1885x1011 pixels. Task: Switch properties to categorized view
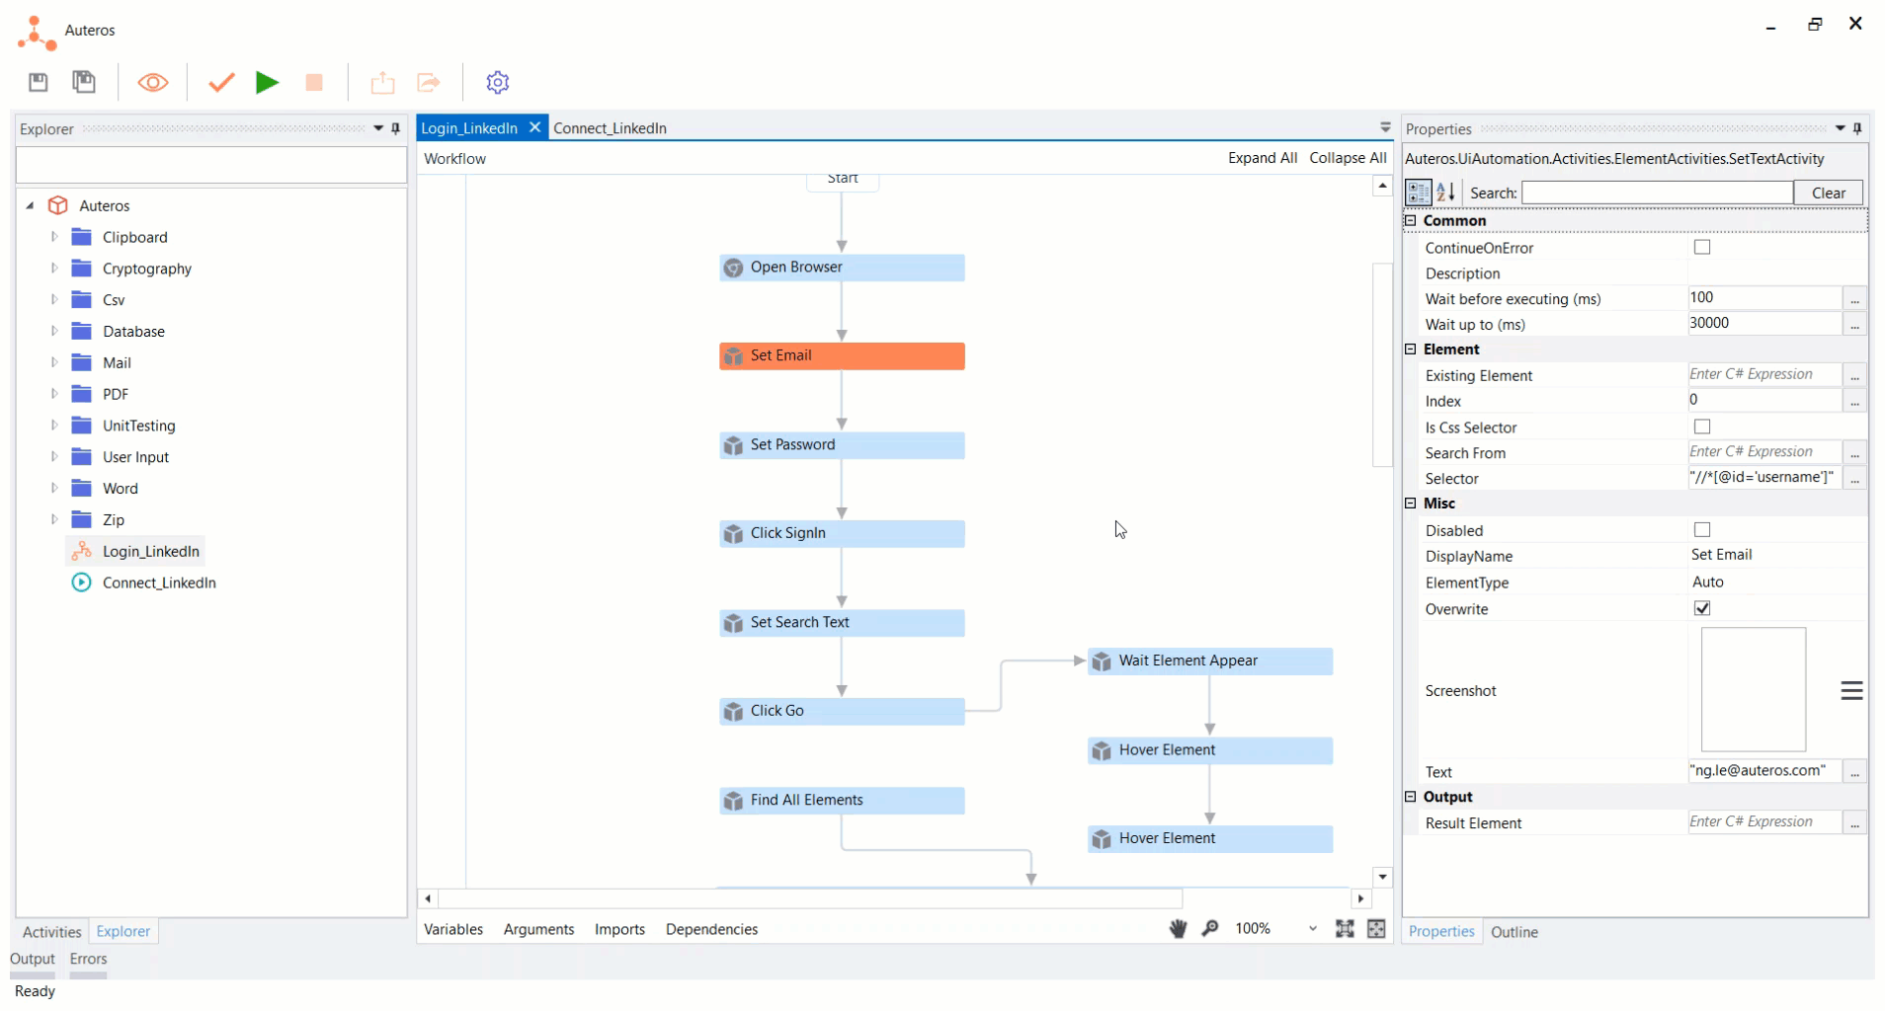click(1419, 193)
